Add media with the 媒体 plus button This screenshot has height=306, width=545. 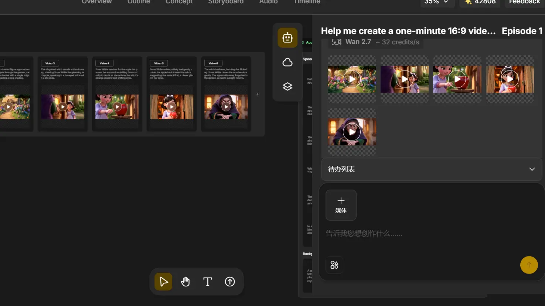pyautogui.click(x=341, y=205)
